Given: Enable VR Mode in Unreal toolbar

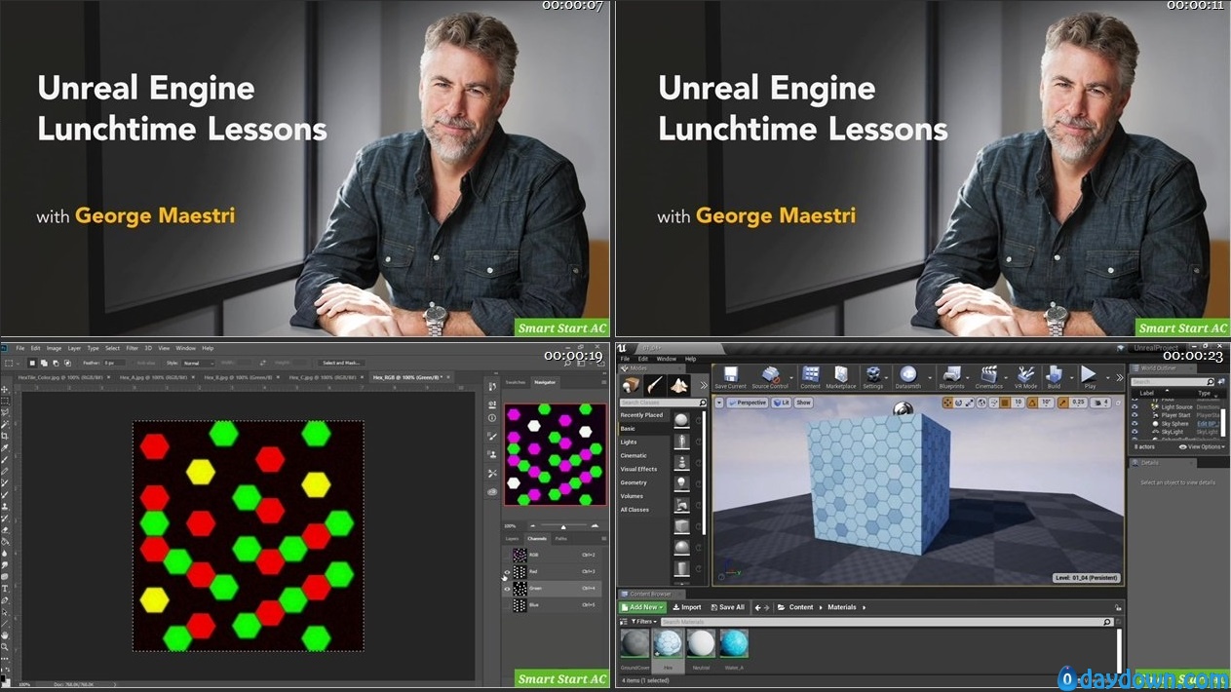Looking at the screenshot, I should (x=1026, y=378).
